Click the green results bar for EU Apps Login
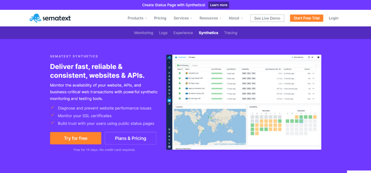The height and width of the screenshot is (173, 371). tap(217, 83)
